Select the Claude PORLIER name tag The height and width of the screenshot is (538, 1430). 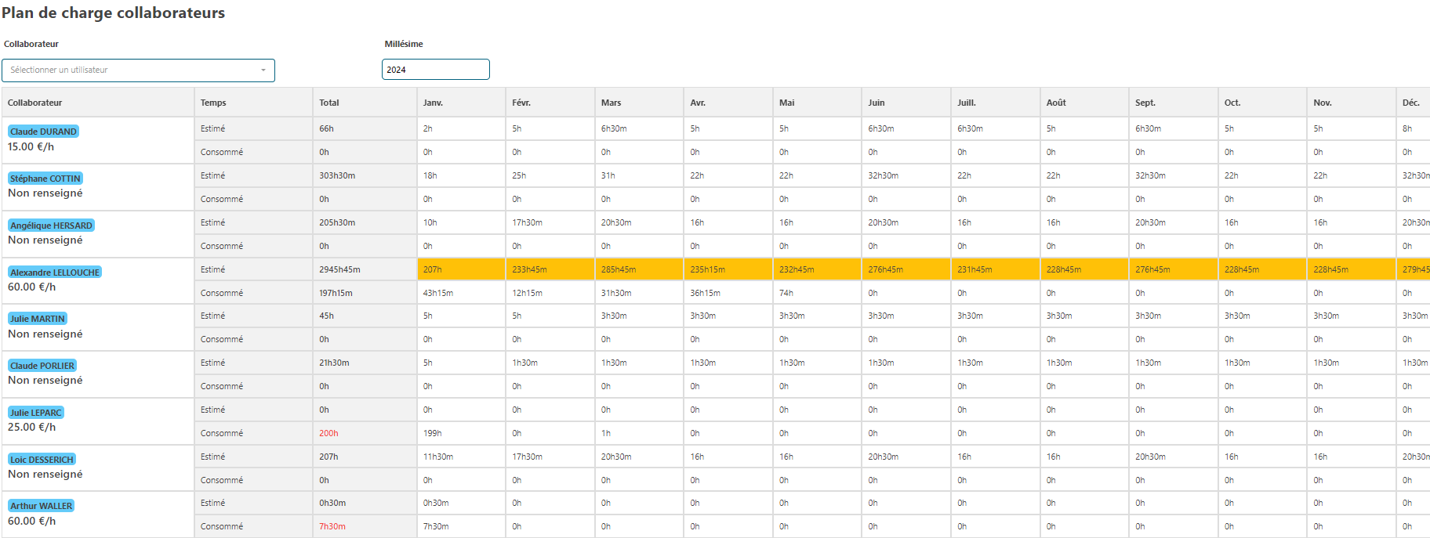tap(42, 366)
